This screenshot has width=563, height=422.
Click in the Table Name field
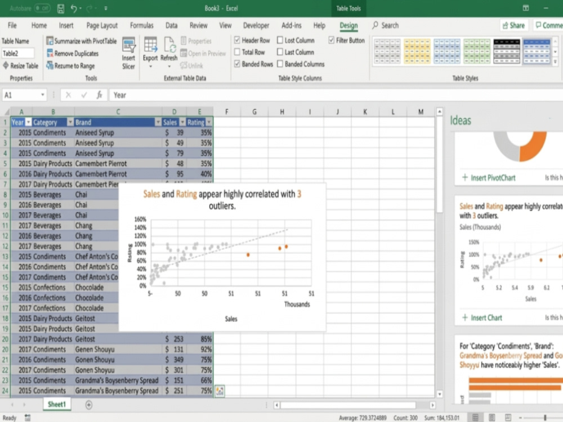18,53
